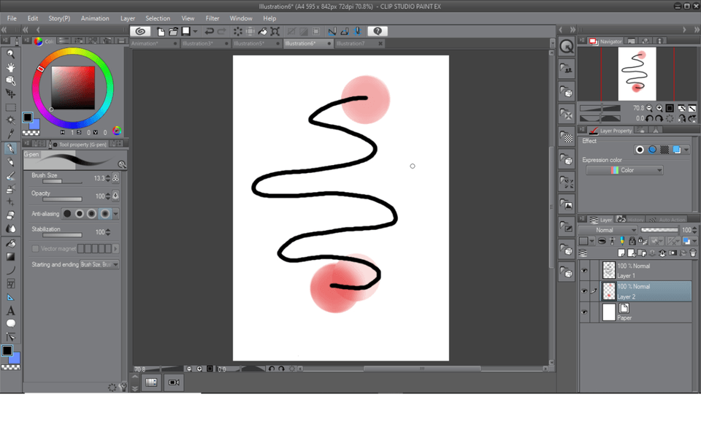Viewport: 701px width, 438px height.
Task: Hide Layer 1 with its eye toggle
Action: pos(583,270)
